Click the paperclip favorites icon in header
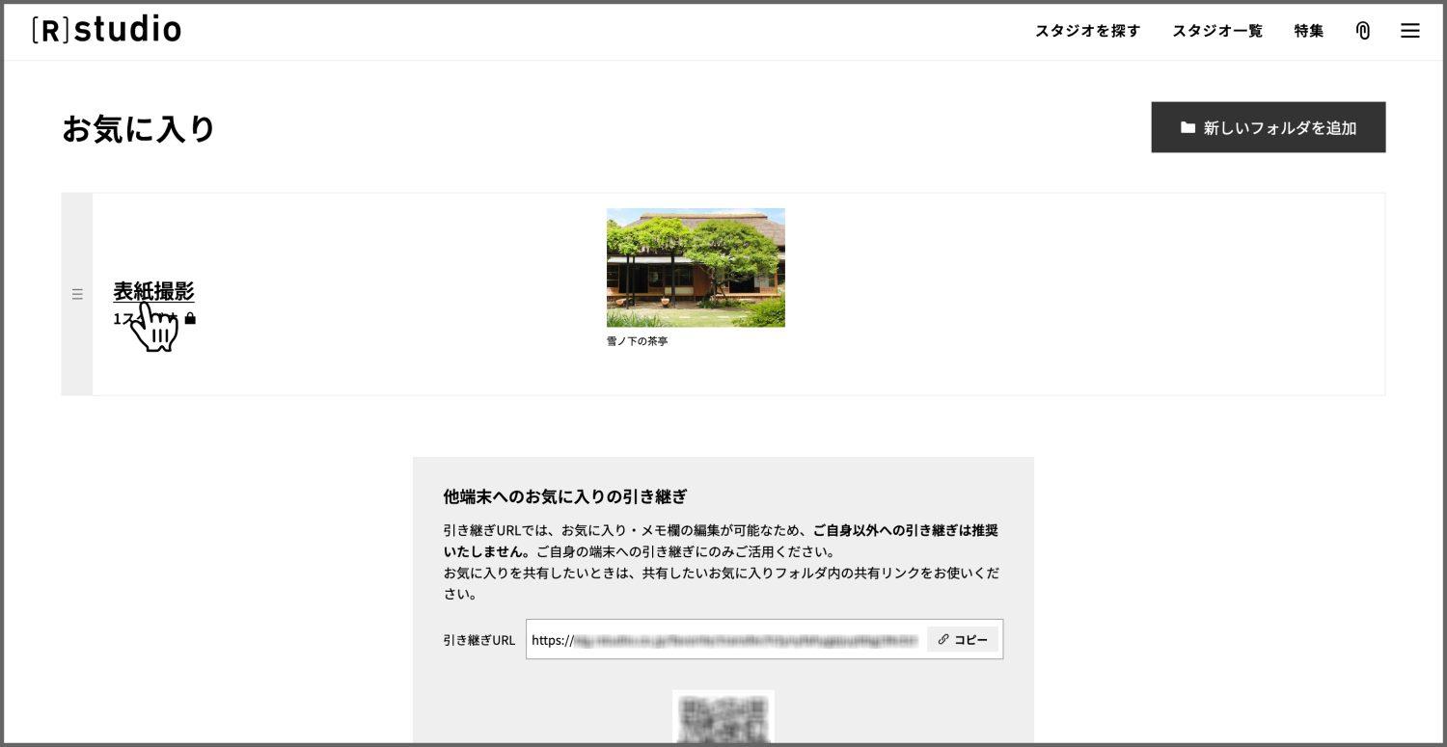The image size is (1447, 747). (1362, 31)
